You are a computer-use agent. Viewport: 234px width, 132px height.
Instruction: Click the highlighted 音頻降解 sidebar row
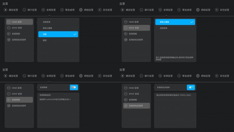pos(19,100)
